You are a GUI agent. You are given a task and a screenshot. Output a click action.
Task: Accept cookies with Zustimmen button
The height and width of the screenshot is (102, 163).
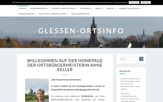pos(134,2)
